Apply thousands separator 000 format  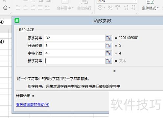[x=117, y=8]
